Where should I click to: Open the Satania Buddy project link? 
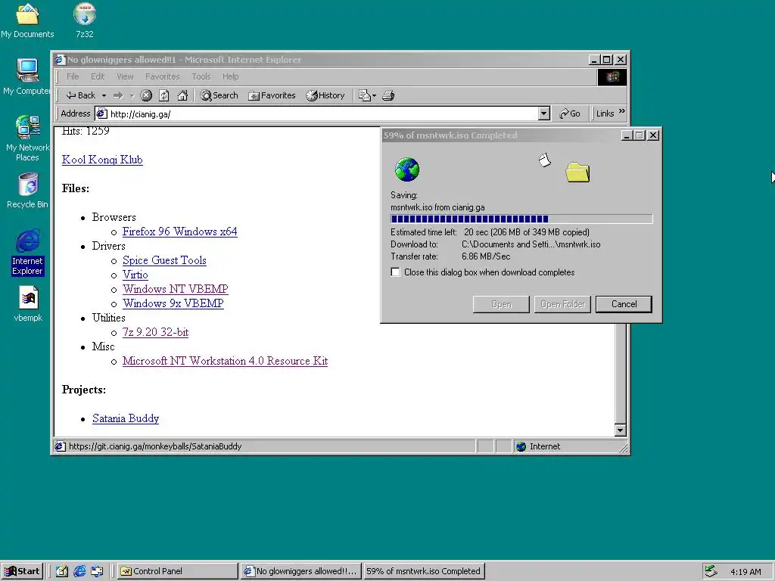coord(126,418)
